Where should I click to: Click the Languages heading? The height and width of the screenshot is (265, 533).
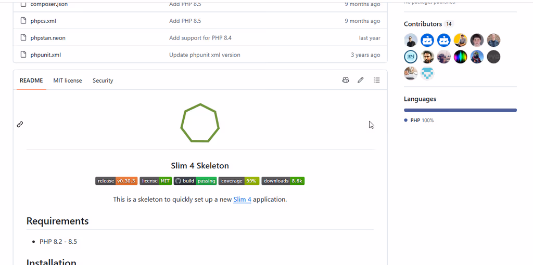420,99
